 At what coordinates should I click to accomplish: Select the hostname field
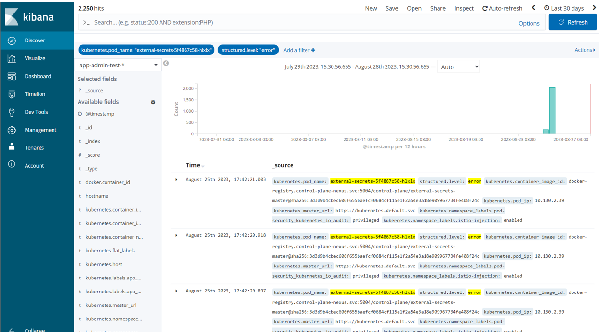click(97, 196)
